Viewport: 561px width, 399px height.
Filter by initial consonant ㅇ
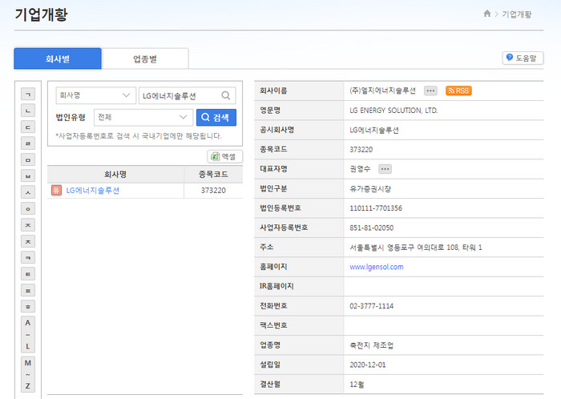click(x=28, y=209)
